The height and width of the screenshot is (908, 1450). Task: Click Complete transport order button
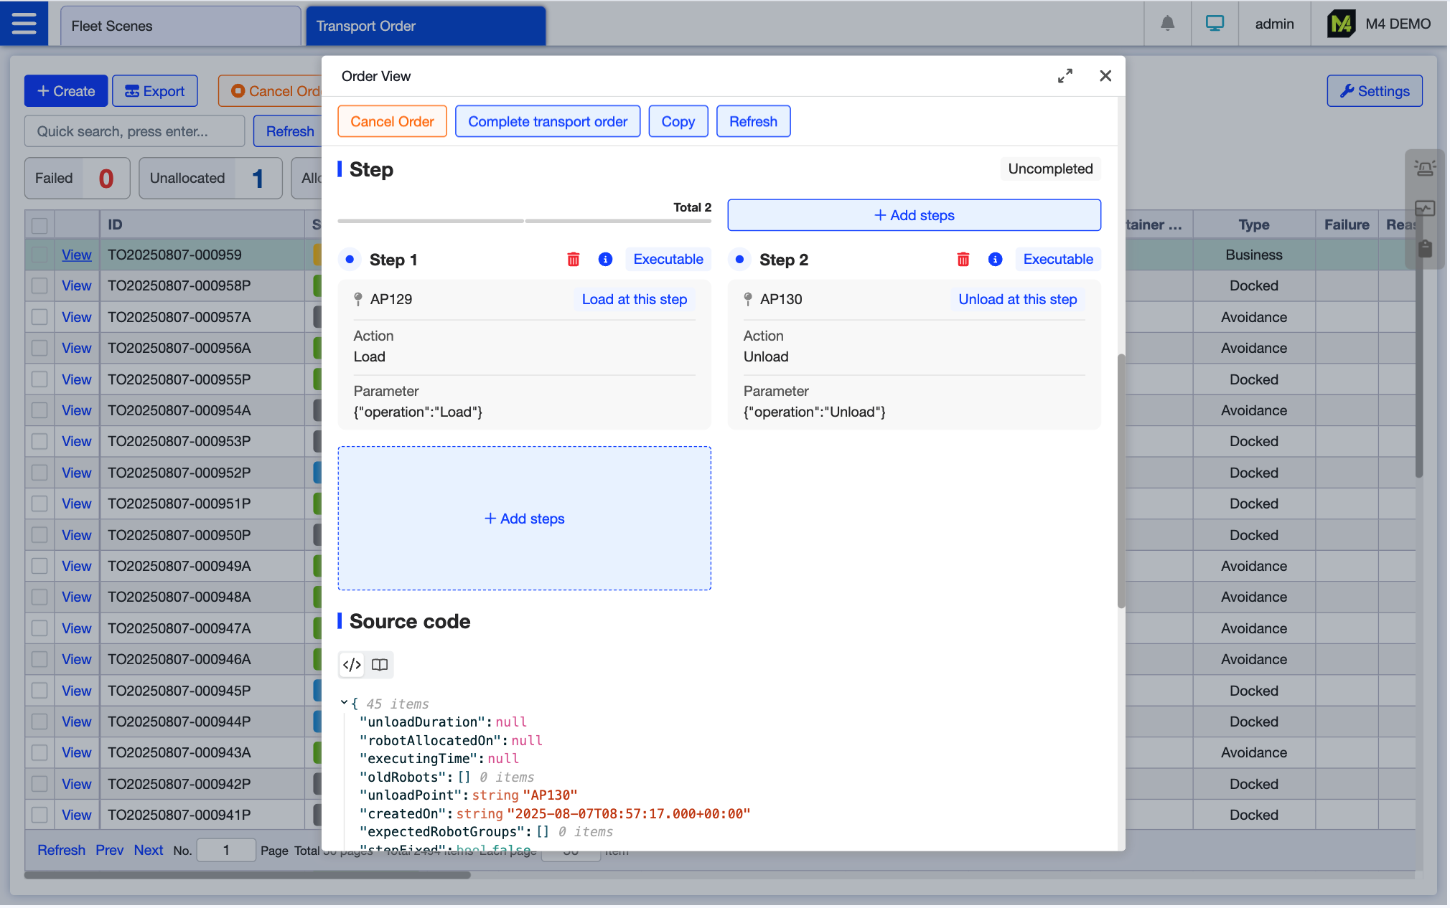click(x=547, y=121)
